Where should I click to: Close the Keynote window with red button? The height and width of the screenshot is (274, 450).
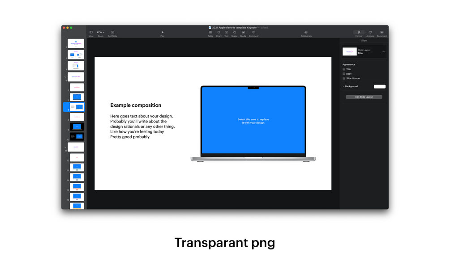point(64,28)
